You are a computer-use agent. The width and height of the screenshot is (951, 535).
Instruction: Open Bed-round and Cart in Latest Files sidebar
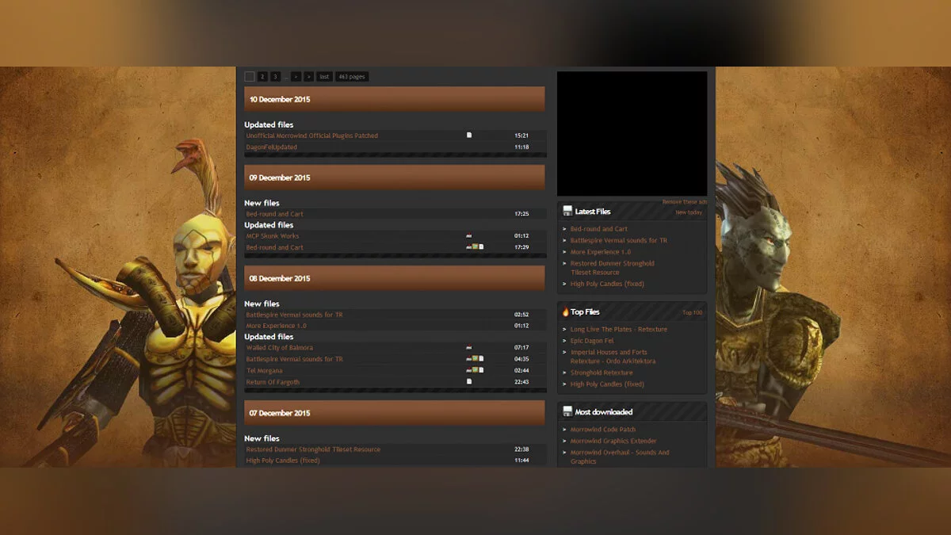click(x=598, y=229)
